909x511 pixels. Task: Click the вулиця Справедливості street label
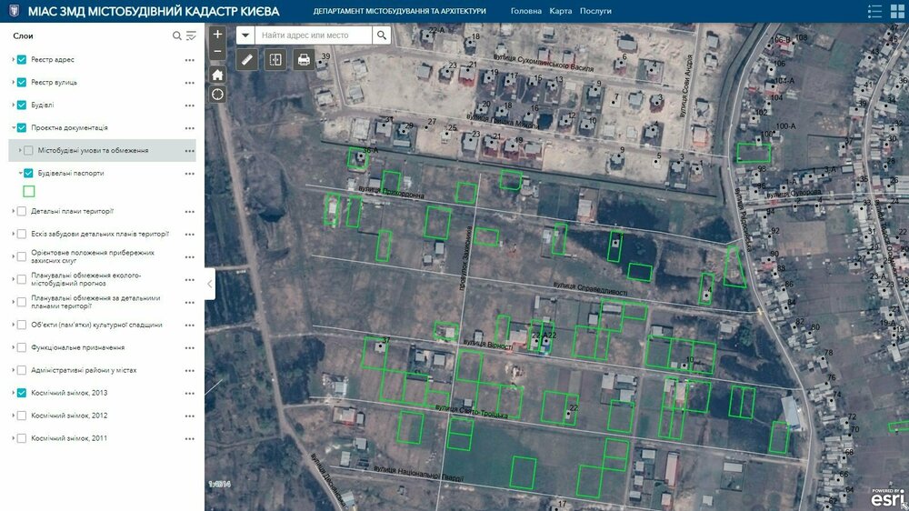590,288
